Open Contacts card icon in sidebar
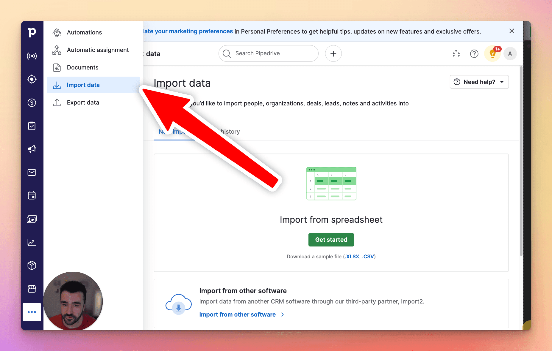 pyautogui.click(x=32, y=219)
